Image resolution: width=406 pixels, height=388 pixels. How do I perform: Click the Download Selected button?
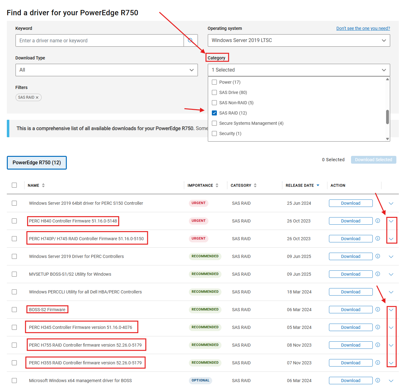[x=373, y=160]
